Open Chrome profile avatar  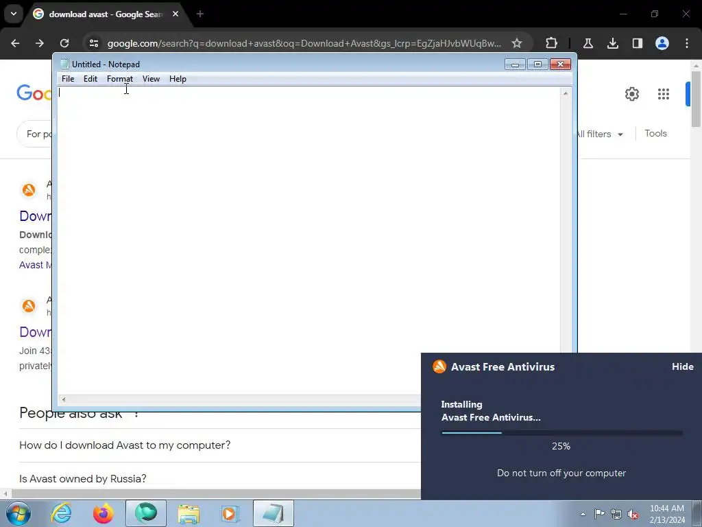click(662, 43)
